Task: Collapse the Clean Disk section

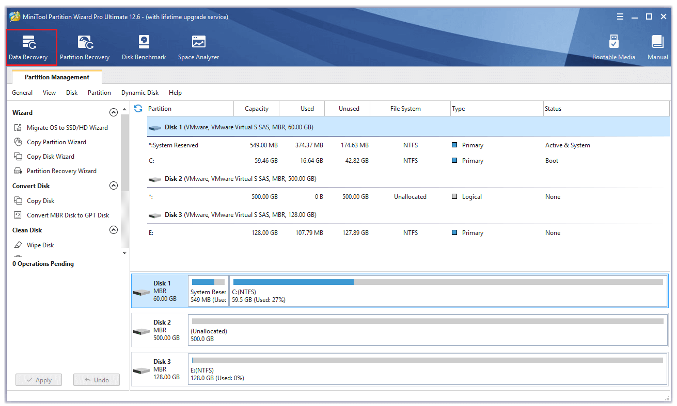Action: pyautogui.click(x=114, y=230)
